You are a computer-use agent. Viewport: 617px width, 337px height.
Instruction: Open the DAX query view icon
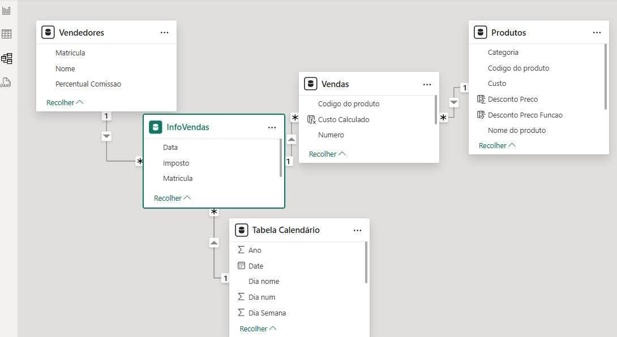[7, 83]
